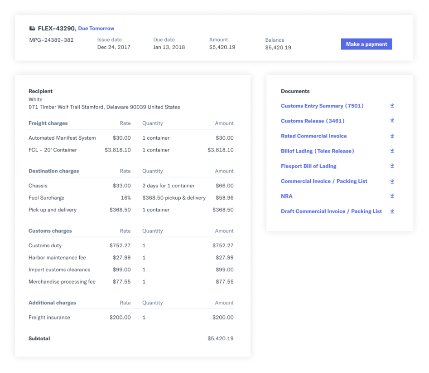Download Customs Entry Summary (7501) via icon
429x373 pixels.
392,106
